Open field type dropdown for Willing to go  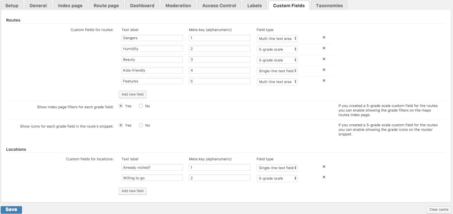[277, 178]
